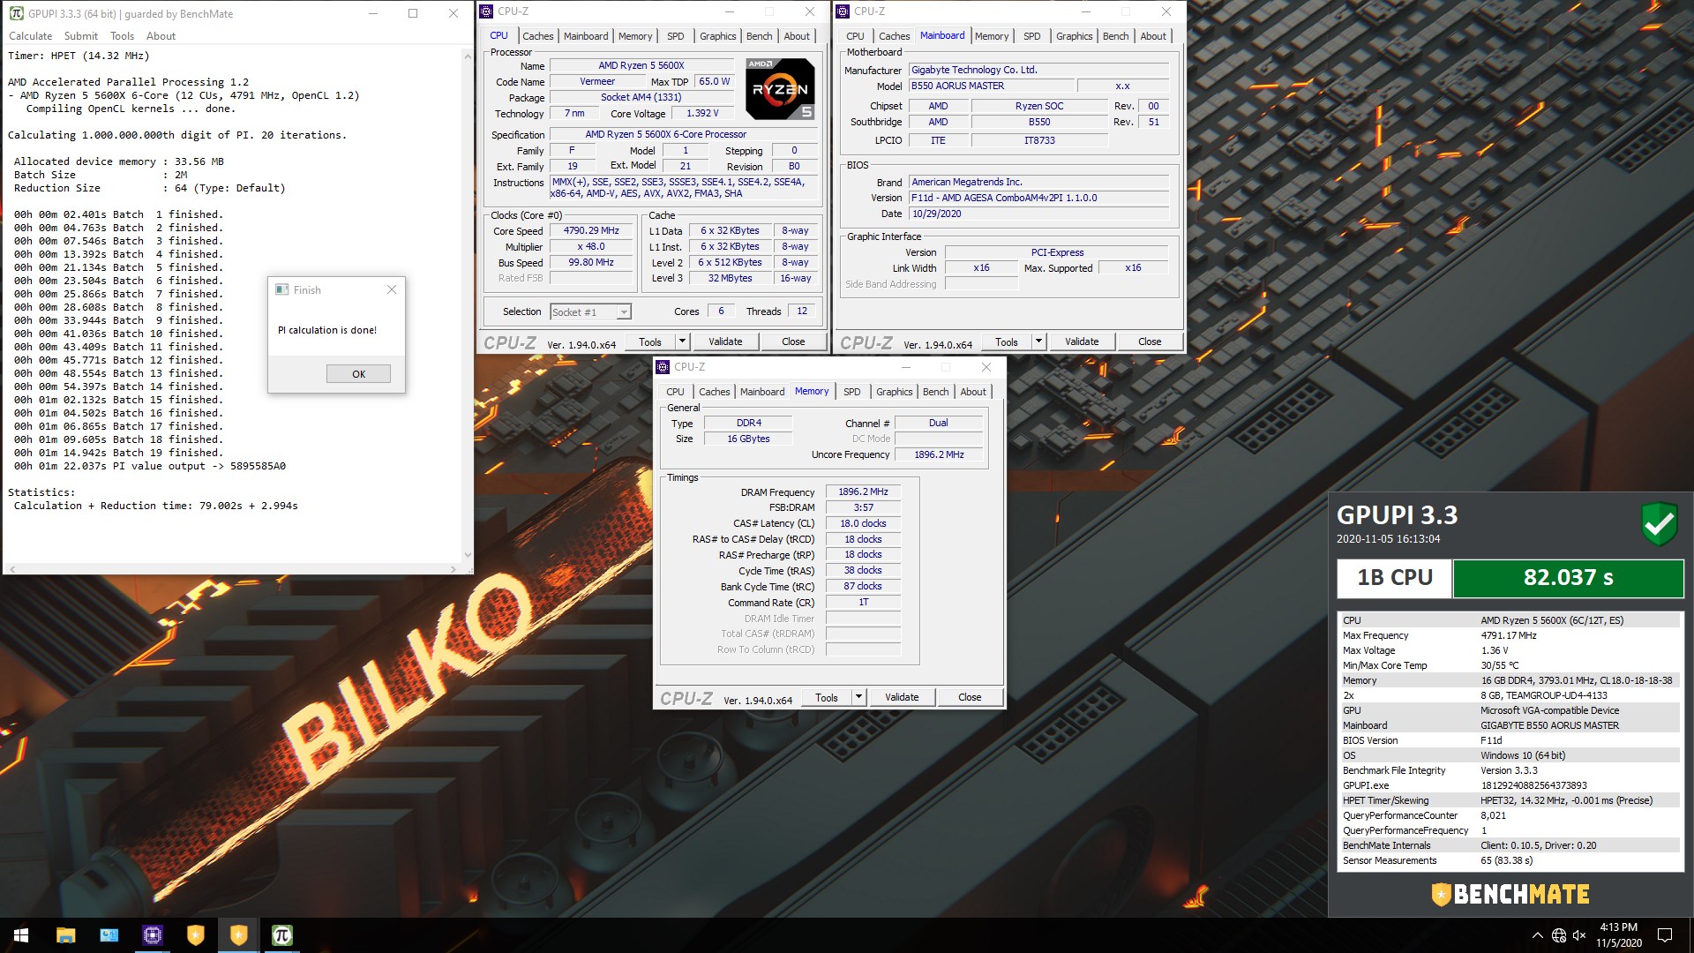The width and height of the screenshot is (1694, 953).
Task: Click the Core Voltage 1.392 V field
Action: pos(702,114)
